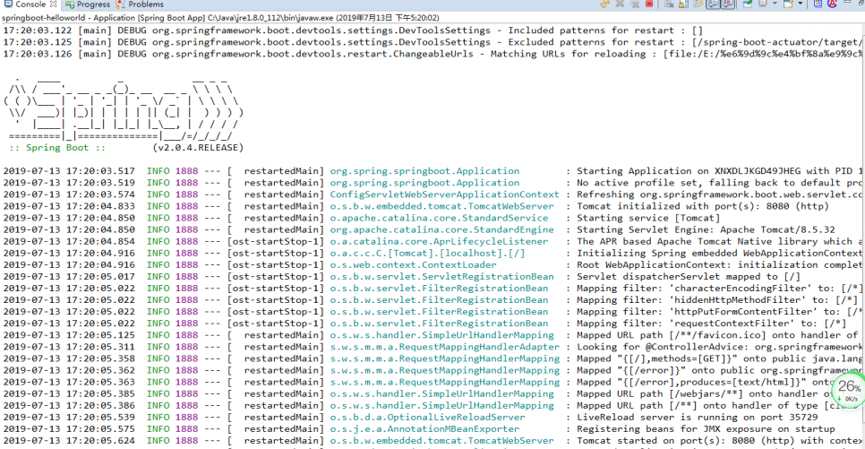Click the 'Starting service [Tomcat]' line

click(x=362, y=218)
